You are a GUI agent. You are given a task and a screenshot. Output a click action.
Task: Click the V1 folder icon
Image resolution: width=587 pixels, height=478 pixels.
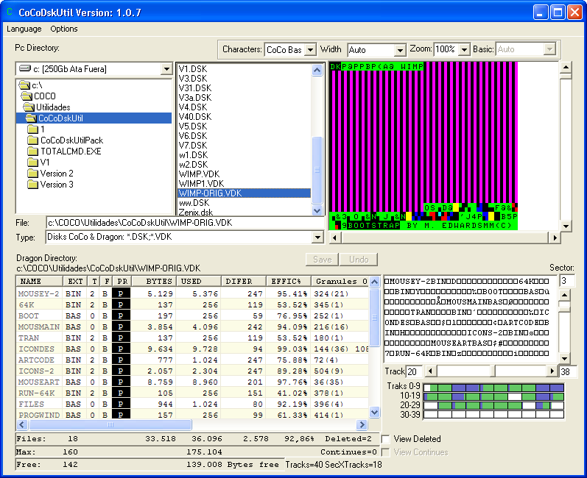coord(33,163)
